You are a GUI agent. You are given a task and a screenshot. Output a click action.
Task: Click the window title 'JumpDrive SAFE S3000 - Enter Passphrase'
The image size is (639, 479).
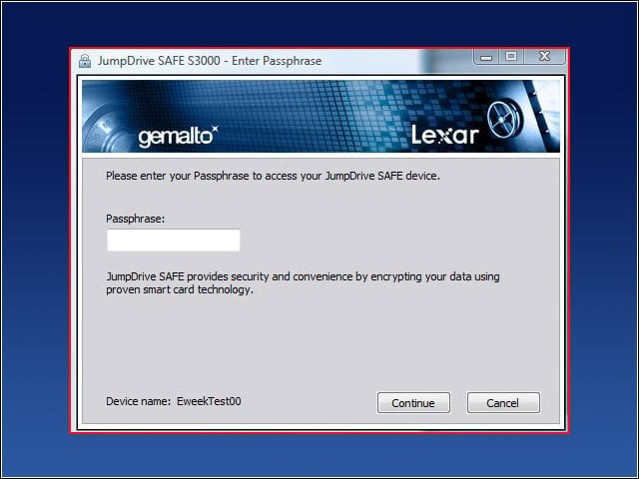(x=210, y=61)
